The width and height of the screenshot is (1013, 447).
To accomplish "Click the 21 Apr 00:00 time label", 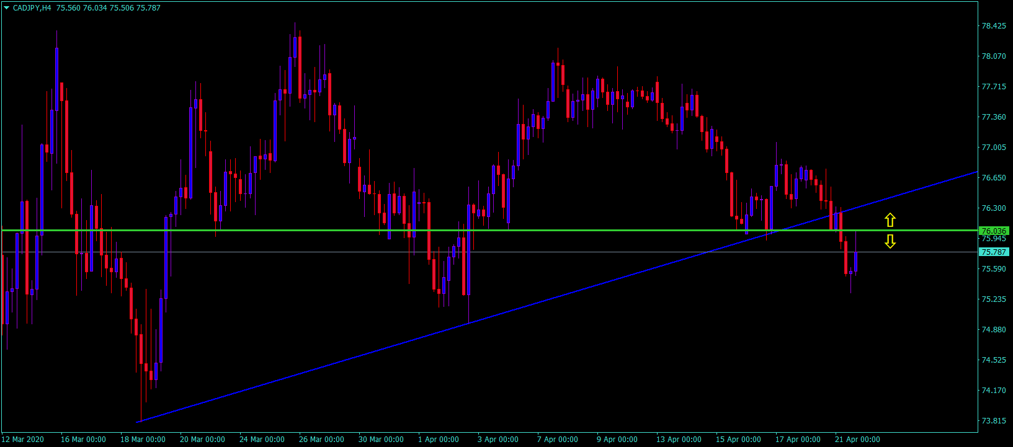I will [x=857, y=440].
